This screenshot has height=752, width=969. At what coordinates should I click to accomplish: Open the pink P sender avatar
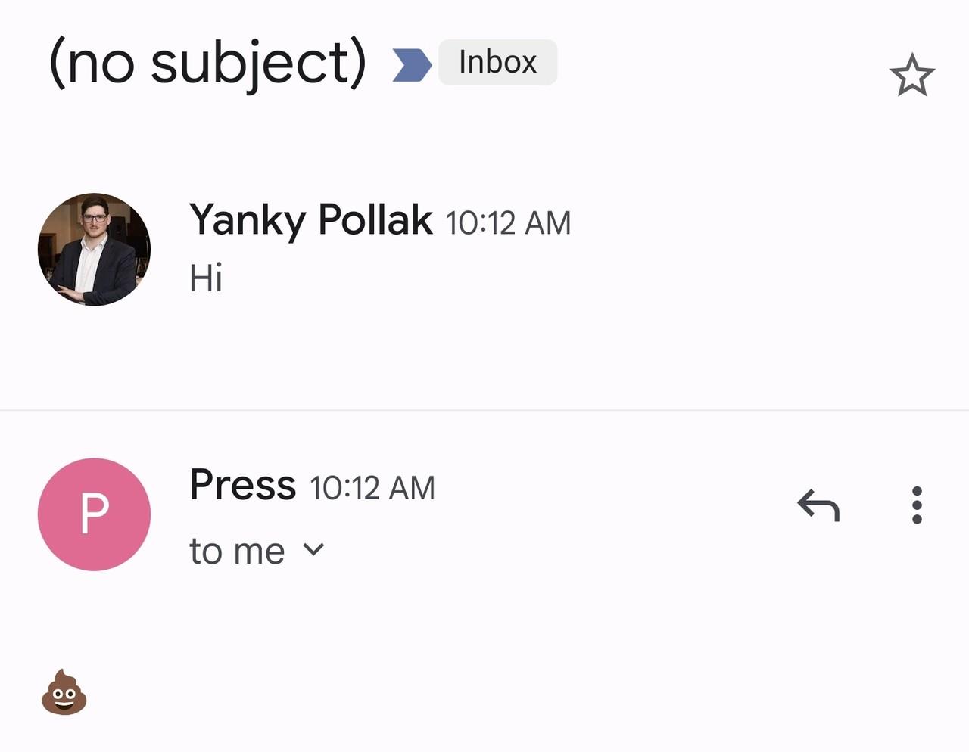coord(94,514)
